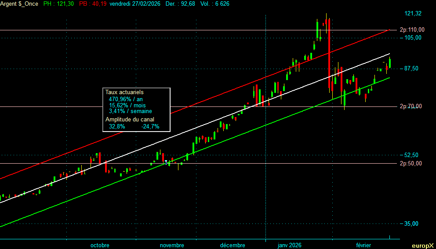Click the Taux actuariels info box heading

124,92
